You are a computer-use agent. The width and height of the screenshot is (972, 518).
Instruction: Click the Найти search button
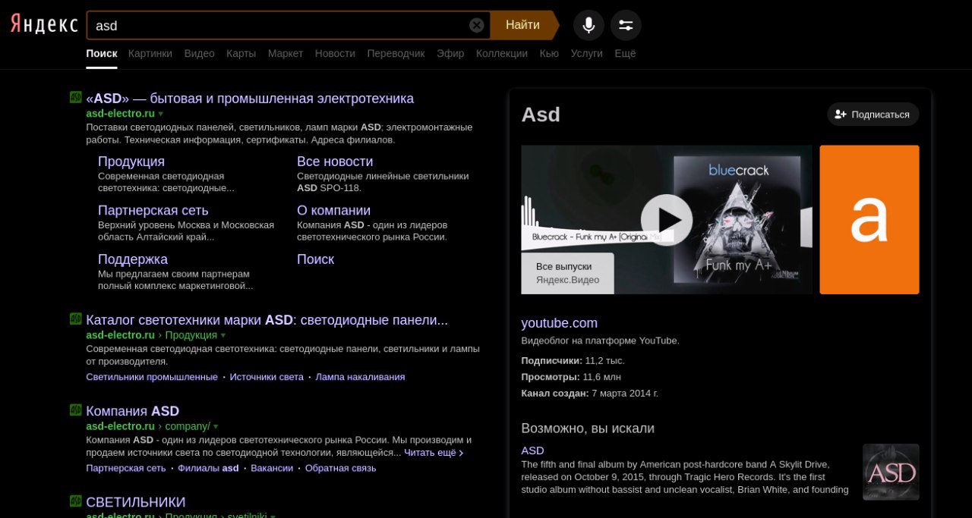coord(523,25)
